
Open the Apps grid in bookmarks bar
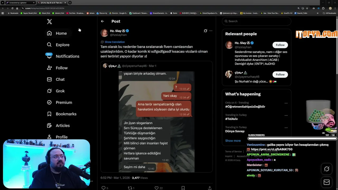point(3,13)
